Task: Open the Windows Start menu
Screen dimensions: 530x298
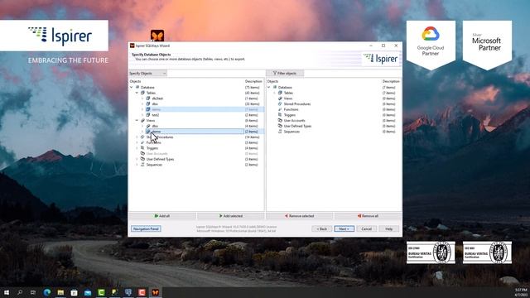Action: pyautogui.click(x=7, y=292)
